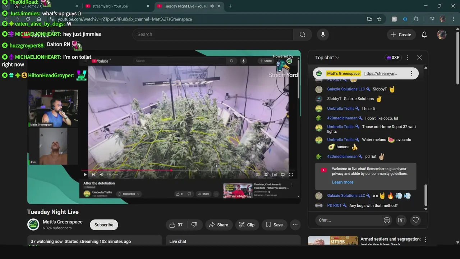The image size is (460, 259).
Task: Open the emoji picker in chat
Action: [387, 220]
